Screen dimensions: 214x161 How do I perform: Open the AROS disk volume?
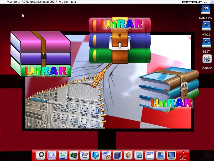(206, 26)
